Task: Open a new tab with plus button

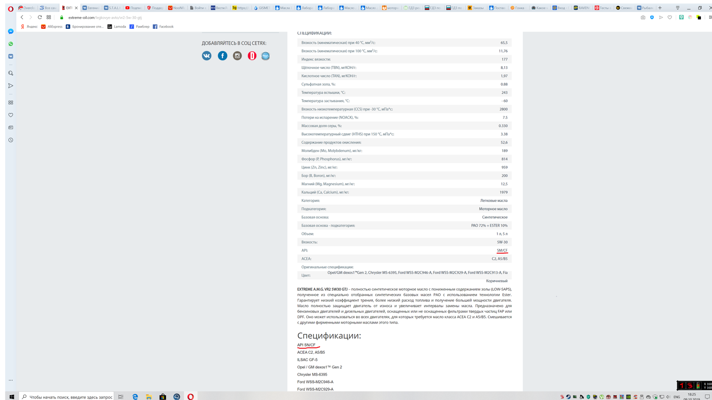Action: pyautogui.click(x=660, y=8)
